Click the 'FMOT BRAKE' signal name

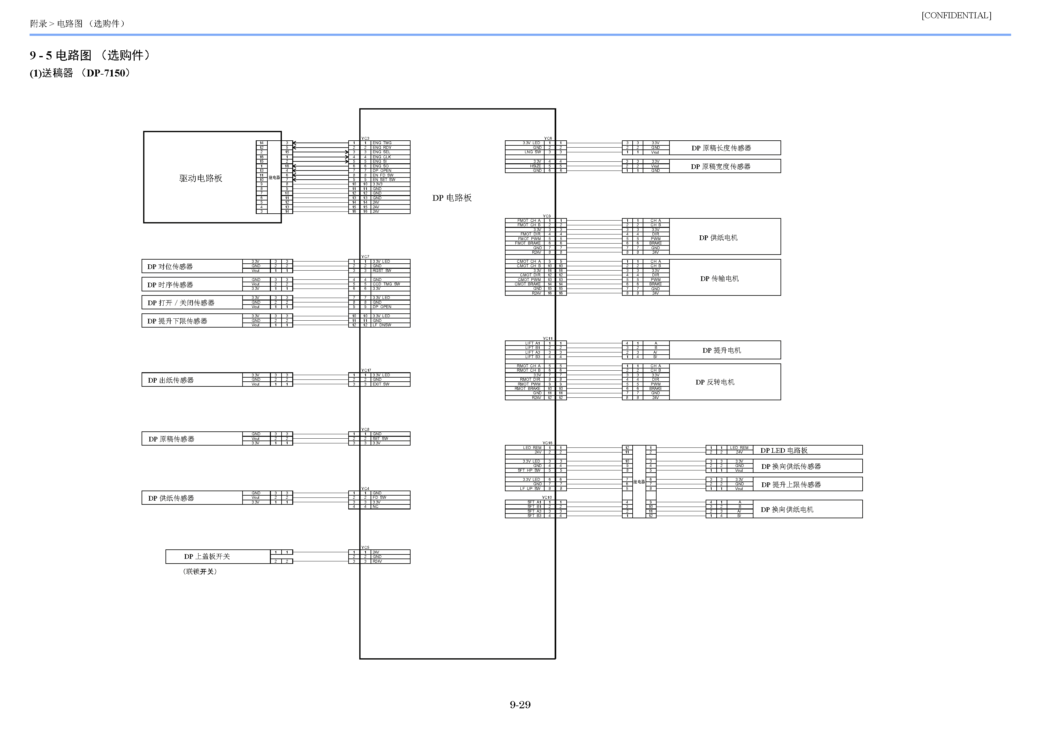click(528, 243)
